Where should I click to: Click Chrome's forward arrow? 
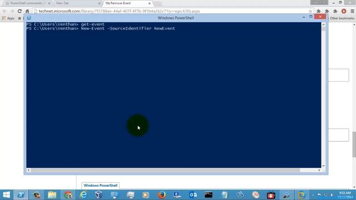[x=12, y=11]
